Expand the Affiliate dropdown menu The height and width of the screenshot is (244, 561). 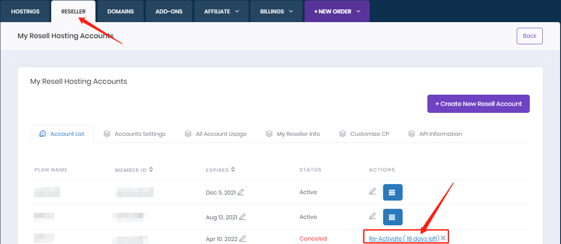tap(221, 12)
